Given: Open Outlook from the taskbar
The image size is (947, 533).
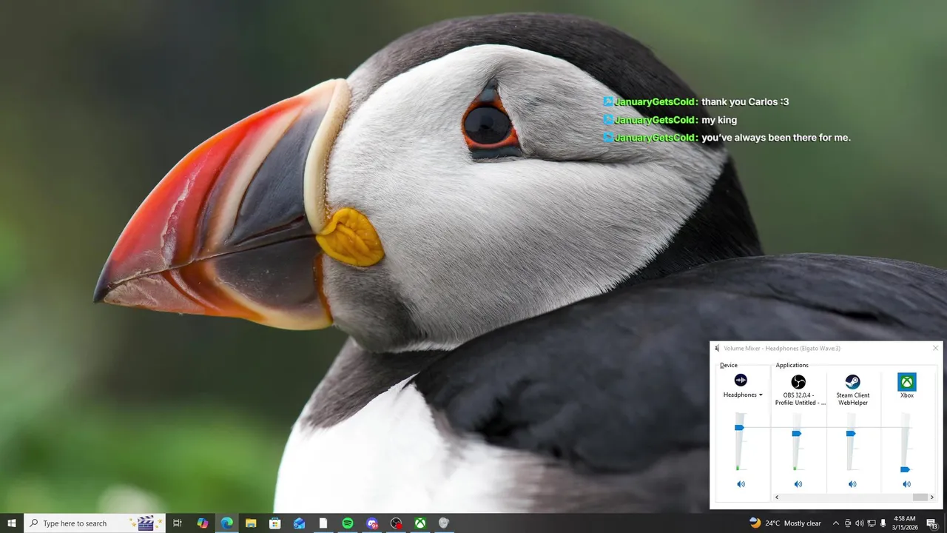Looking at the screenshot, I should (299, 523).
